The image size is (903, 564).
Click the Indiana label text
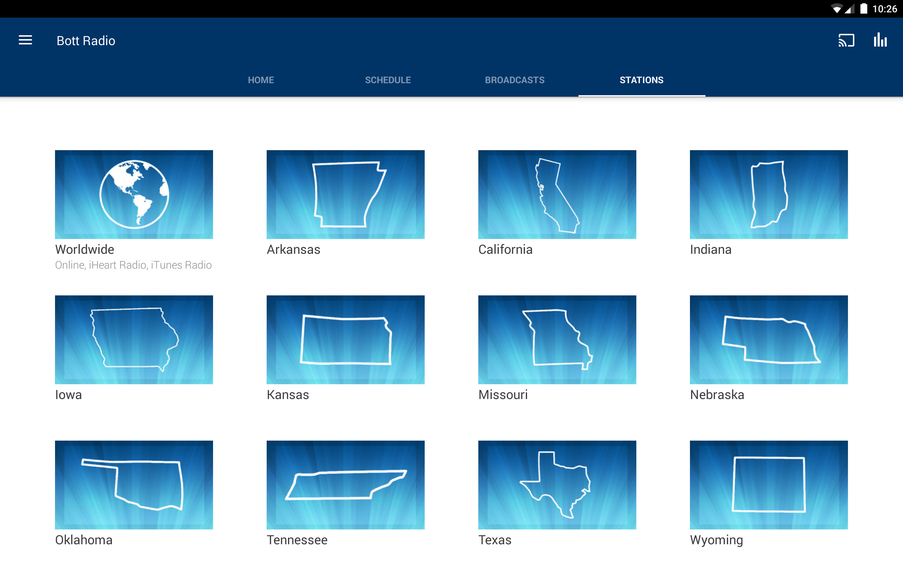(710, 250)
